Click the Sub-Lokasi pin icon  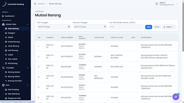(6, 59)
